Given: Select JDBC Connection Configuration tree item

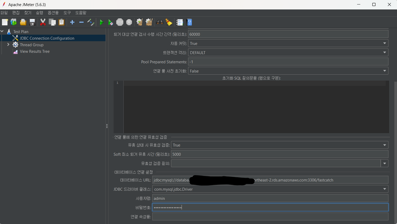Looking at the screenshot, I should coord(47,38).
